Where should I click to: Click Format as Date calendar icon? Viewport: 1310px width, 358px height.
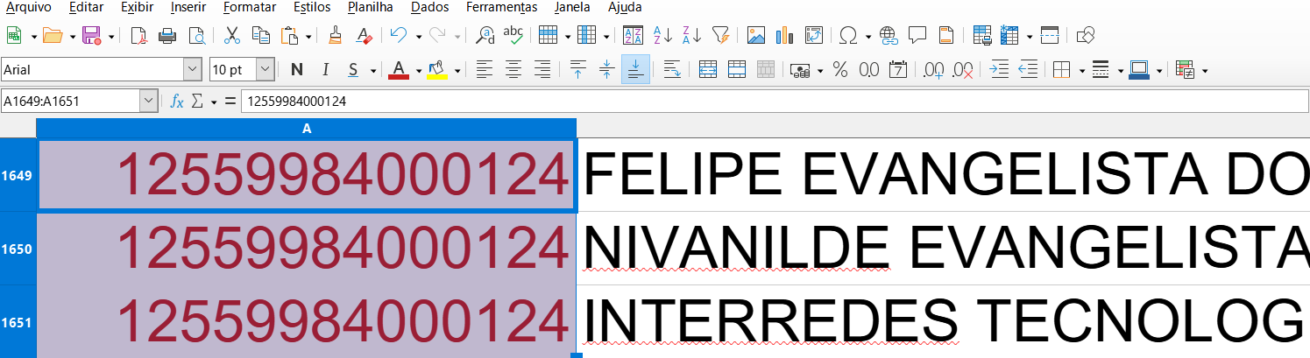(x=898, y=70)
